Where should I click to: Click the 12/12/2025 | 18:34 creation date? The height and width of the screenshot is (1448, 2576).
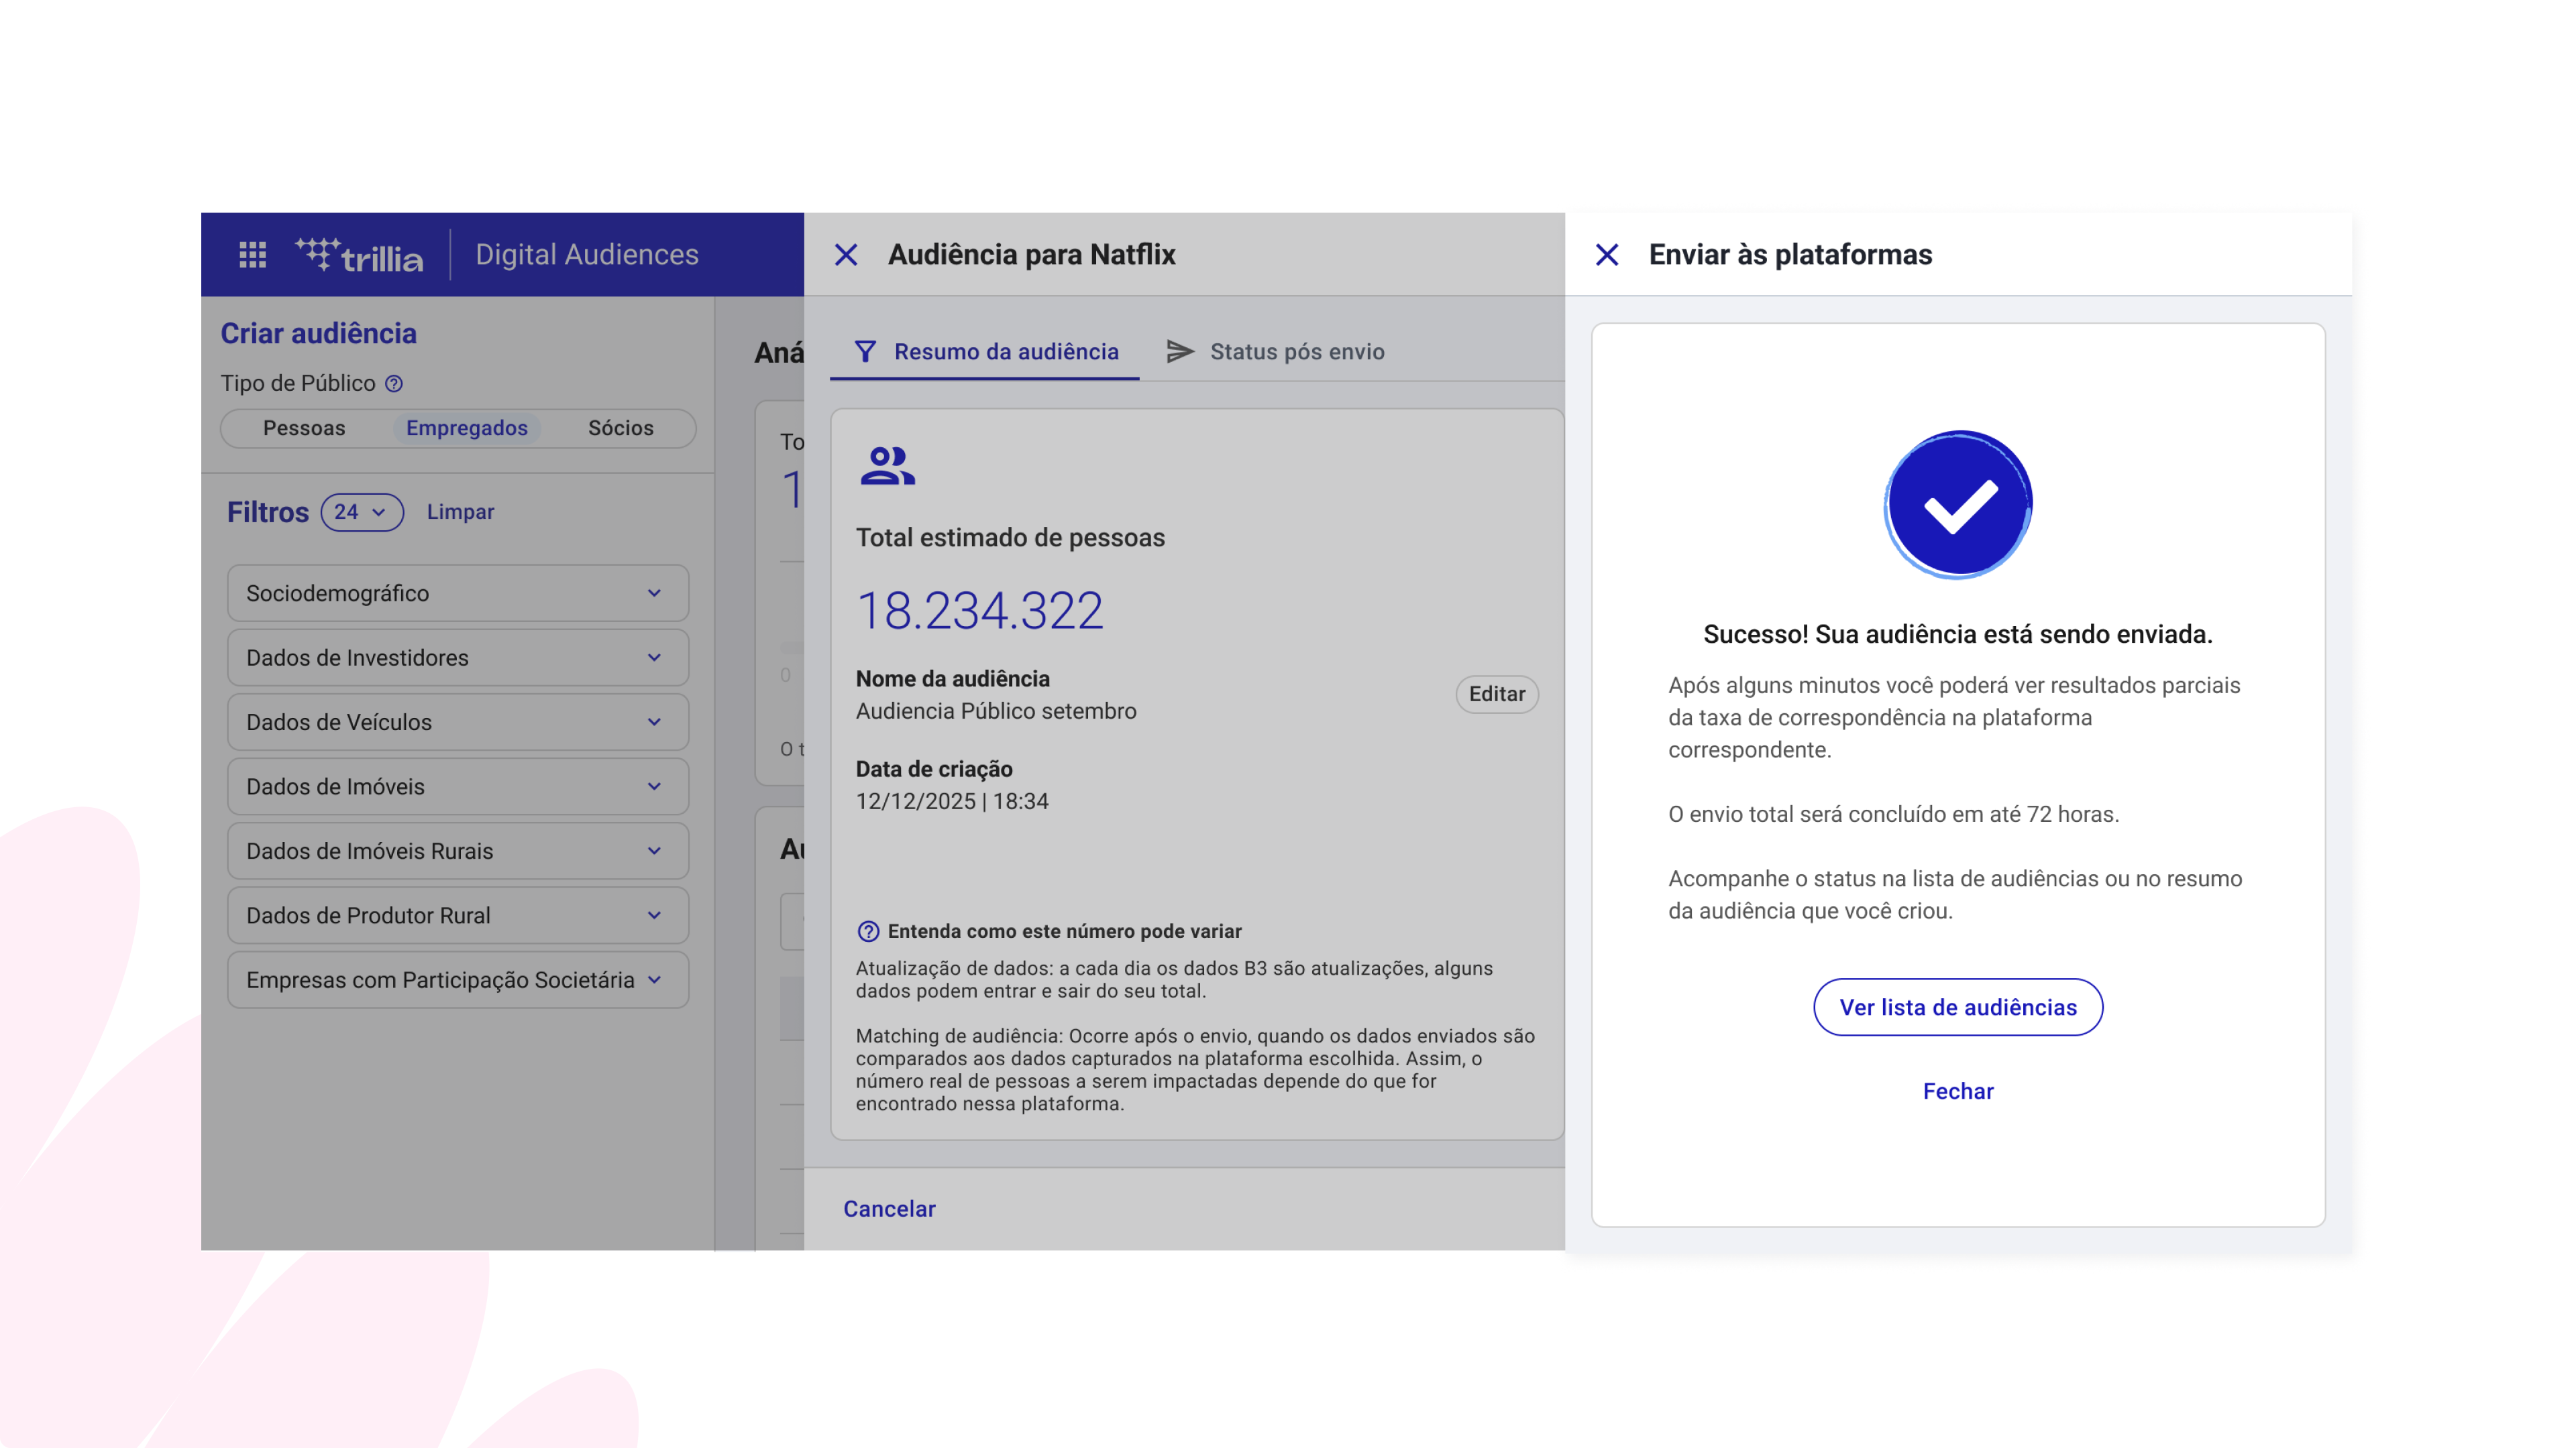(952, 802)
